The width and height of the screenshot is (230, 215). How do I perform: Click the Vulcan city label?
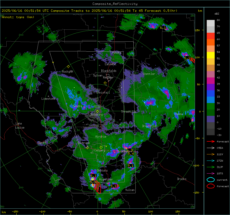(x=130, y=190)
